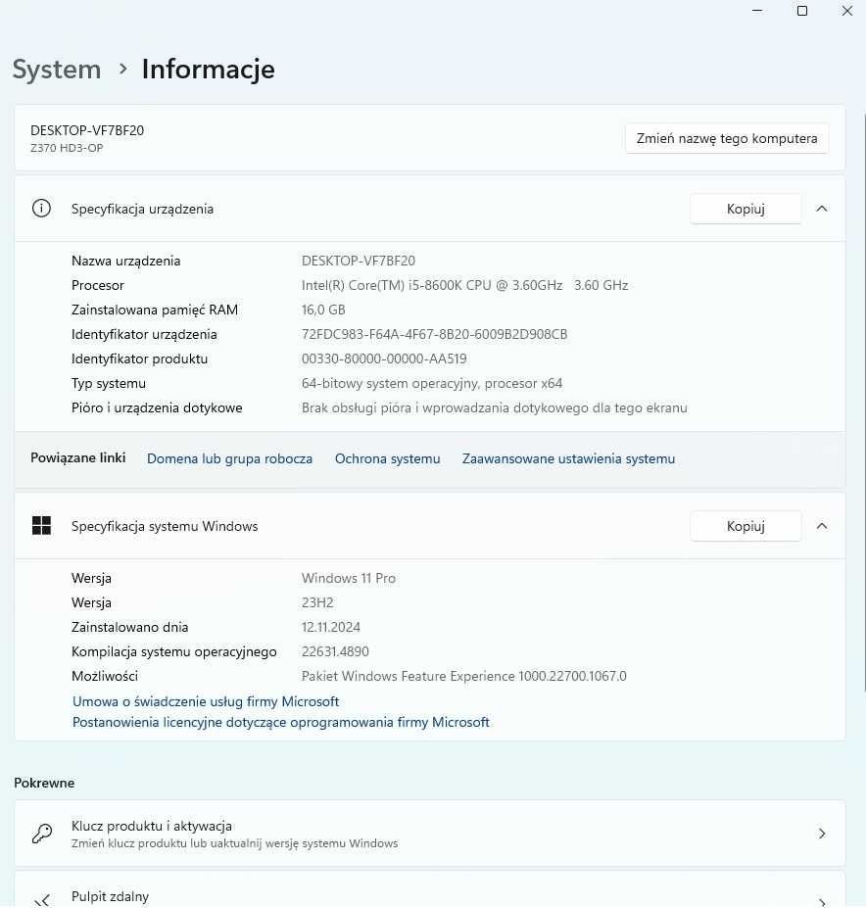Open the Pulpit zdalny row
Screen dimensions: 866x908
point(430,890)
